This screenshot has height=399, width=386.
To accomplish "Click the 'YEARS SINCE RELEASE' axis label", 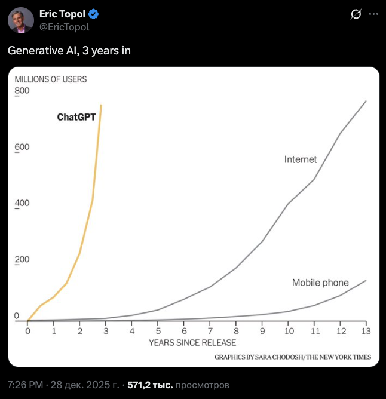I will [x=192, y=343].
